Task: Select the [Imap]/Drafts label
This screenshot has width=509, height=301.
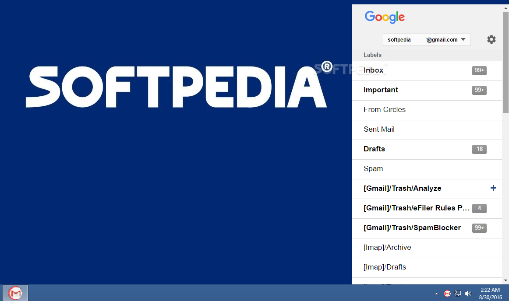Action: (427, 268)
